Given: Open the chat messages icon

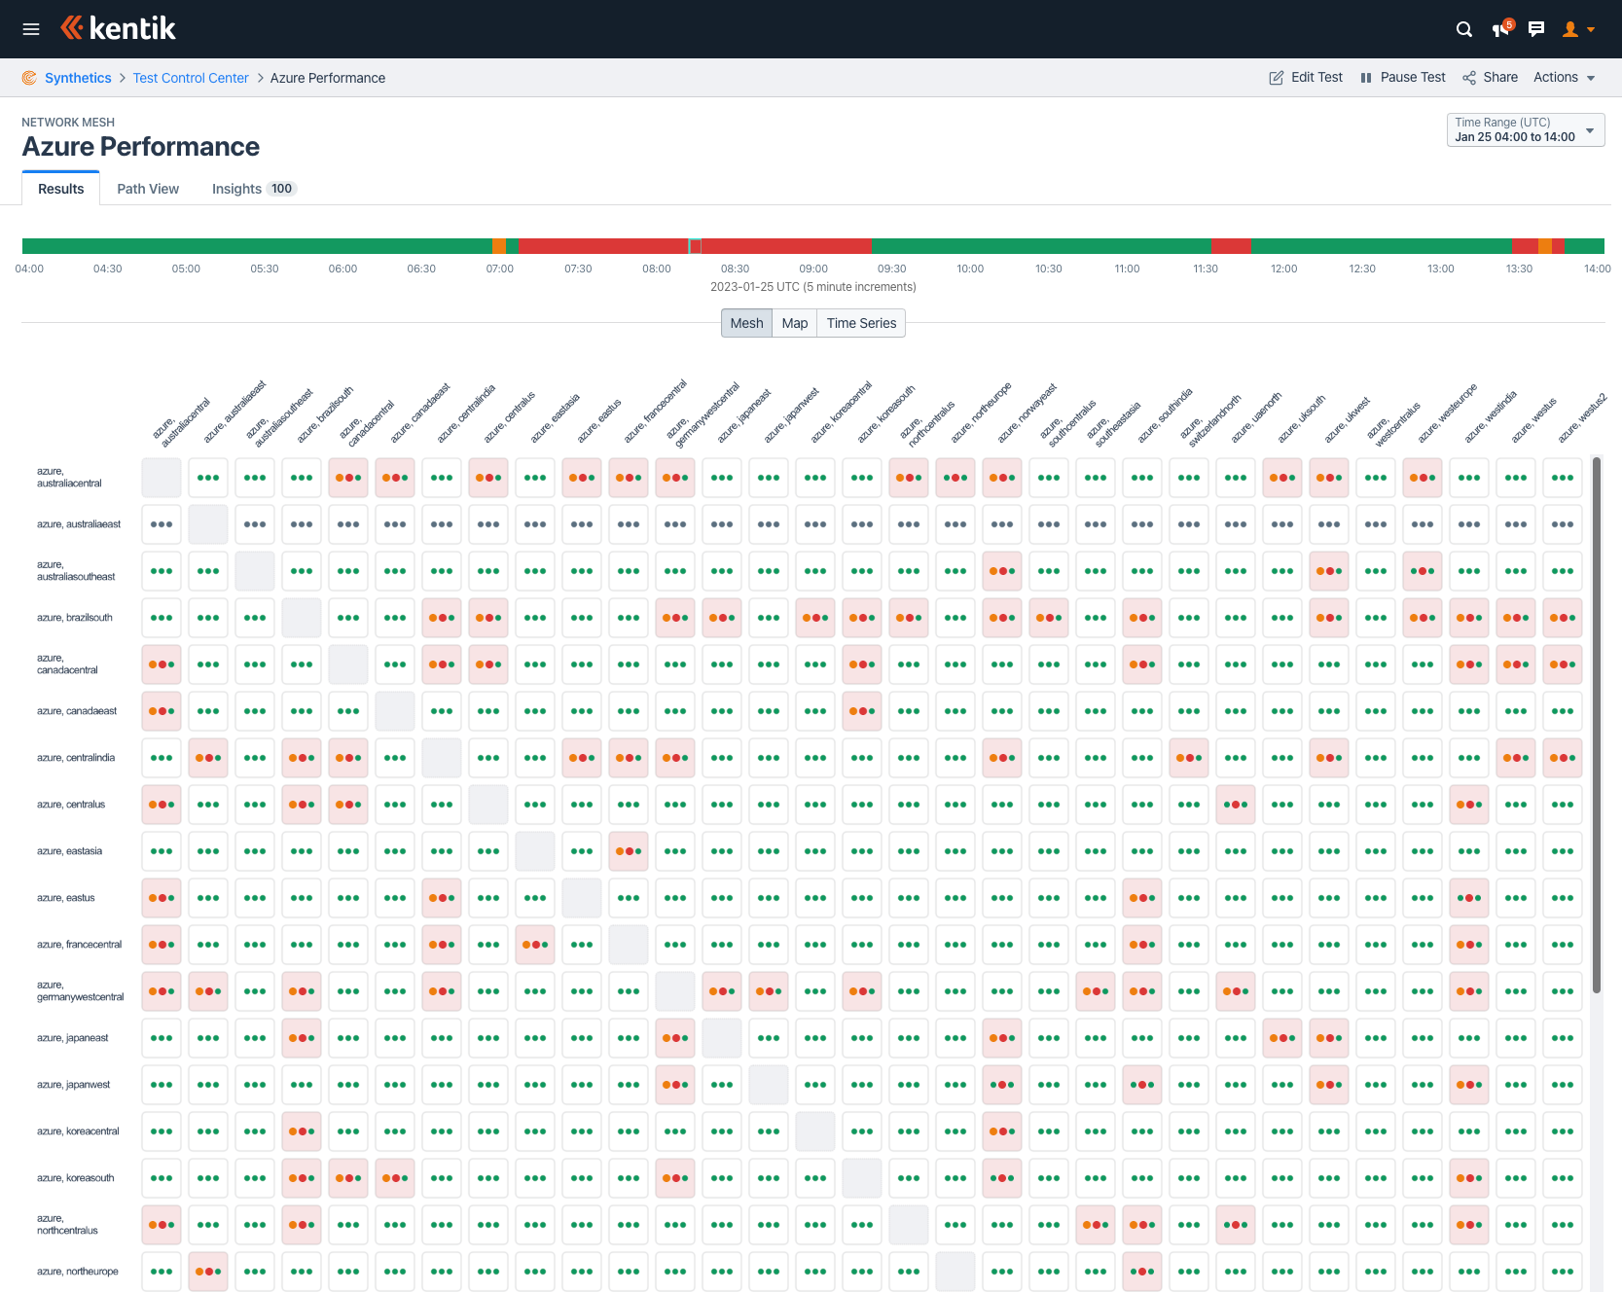Looking at the screenshot, I should point(1536,29).
